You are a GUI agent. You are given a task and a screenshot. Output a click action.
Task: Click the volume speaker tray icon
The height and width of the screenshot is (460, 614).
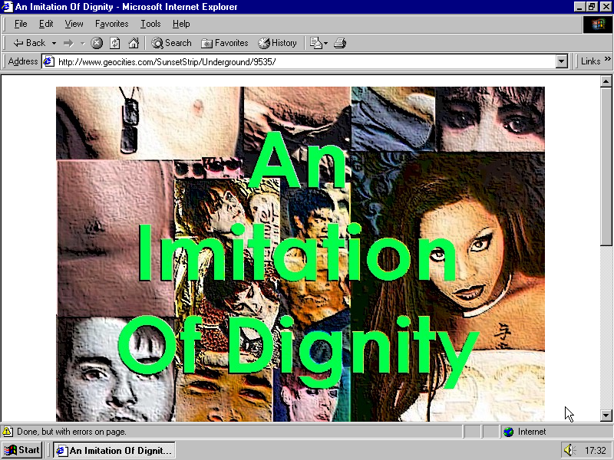(x=569, y=450)
